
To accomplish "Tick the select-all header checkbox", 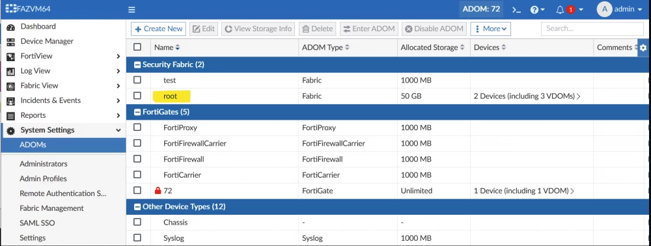I will 137,47.
